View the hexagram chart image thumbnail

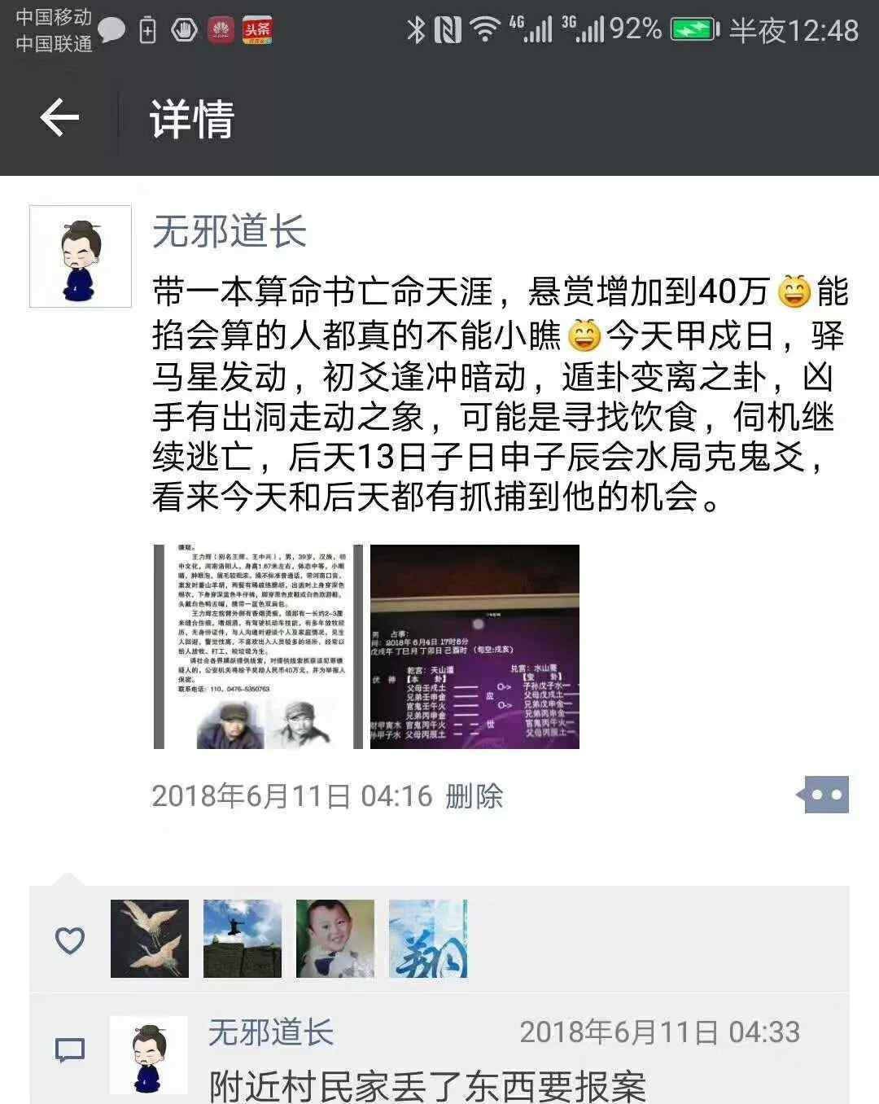point(474,646)
